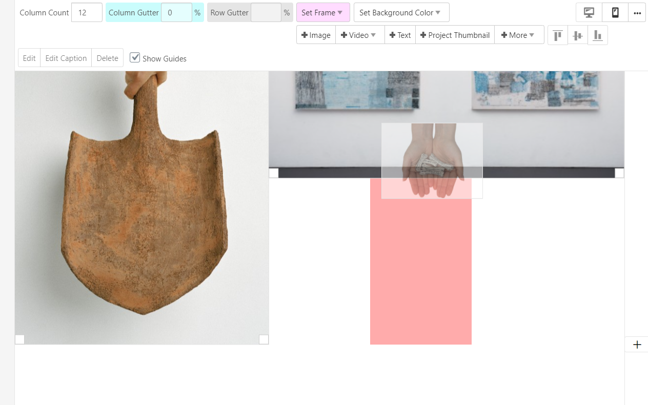Click the Delete button
Viewport: 648px width, 405px height.
click(107, 58)
